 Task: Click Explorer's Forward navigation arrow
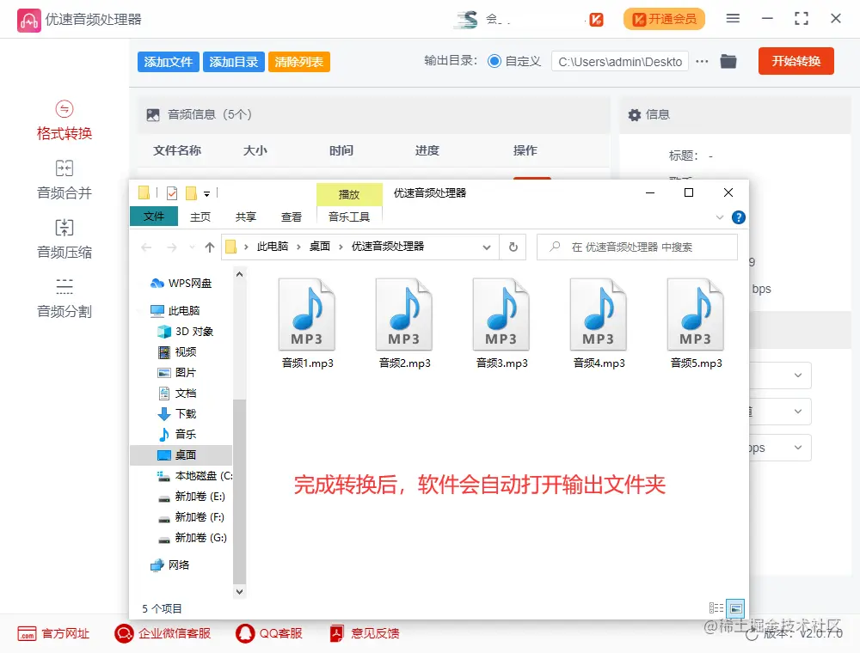pos(172,247)
